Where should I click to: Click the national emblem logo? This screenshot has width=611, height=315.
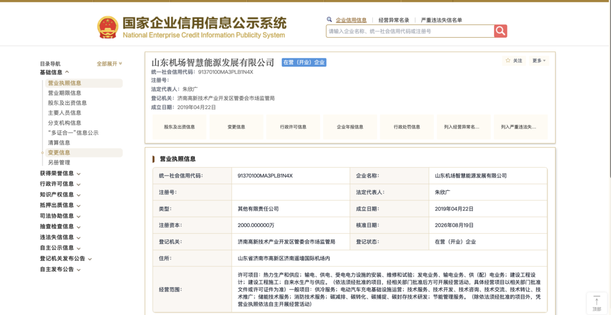107,27
